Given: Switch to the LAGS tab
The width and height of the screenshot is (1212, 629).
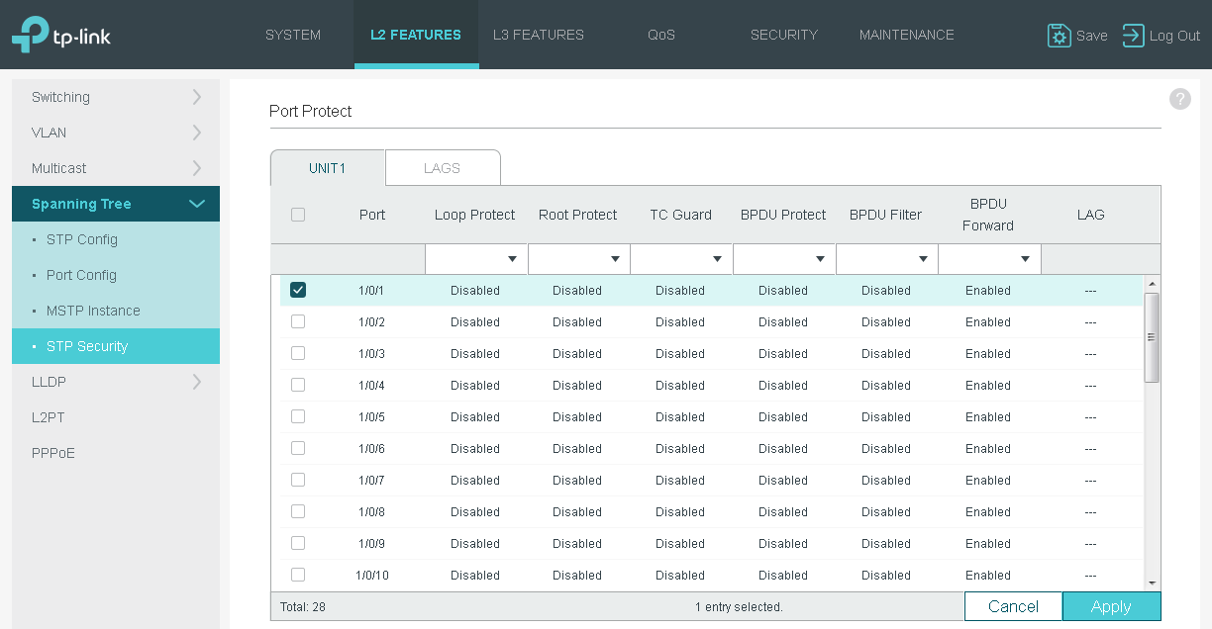Looking at the screenshot, I should tap(443, 168).
